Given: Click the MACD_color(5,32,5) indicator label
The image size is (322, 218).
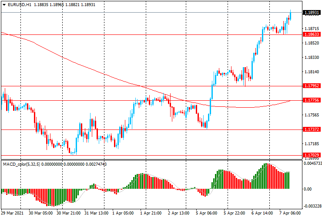Looking at the screenshot, I should tap(22, 164).
